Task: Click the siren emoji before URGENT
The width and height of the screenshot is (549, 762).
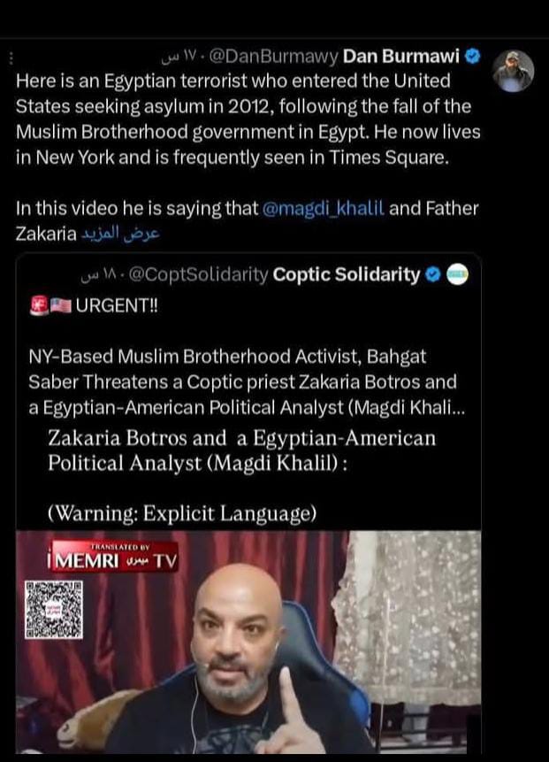Action: pyautogui.click(x=39, y=305)
